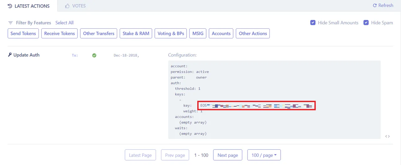Click the key icon beside Update Auth
Image resolution: width=401 pixels, height=165 pixels.
(10, 55)
